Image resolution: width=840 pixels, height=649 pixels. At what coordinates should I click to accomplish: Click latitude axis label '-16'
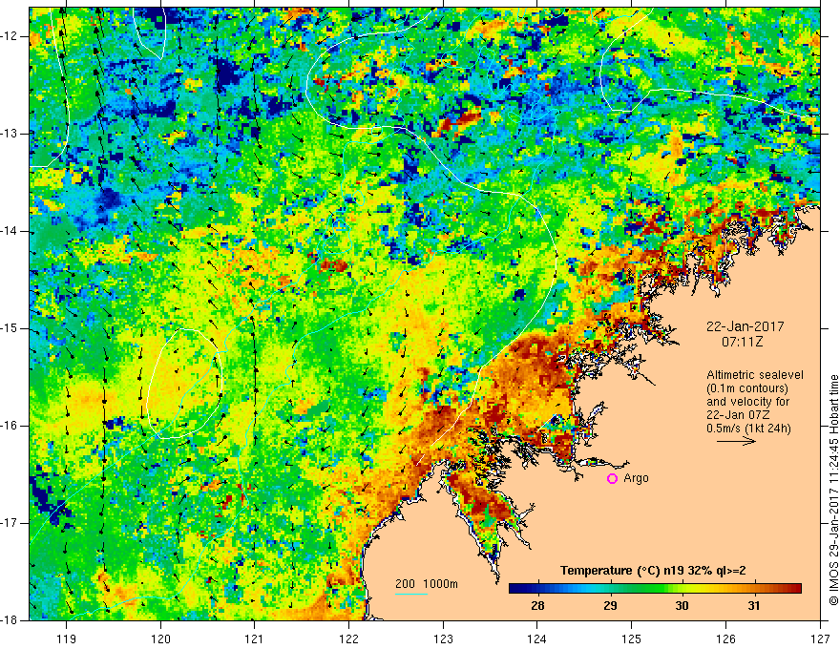pos(10,426)
